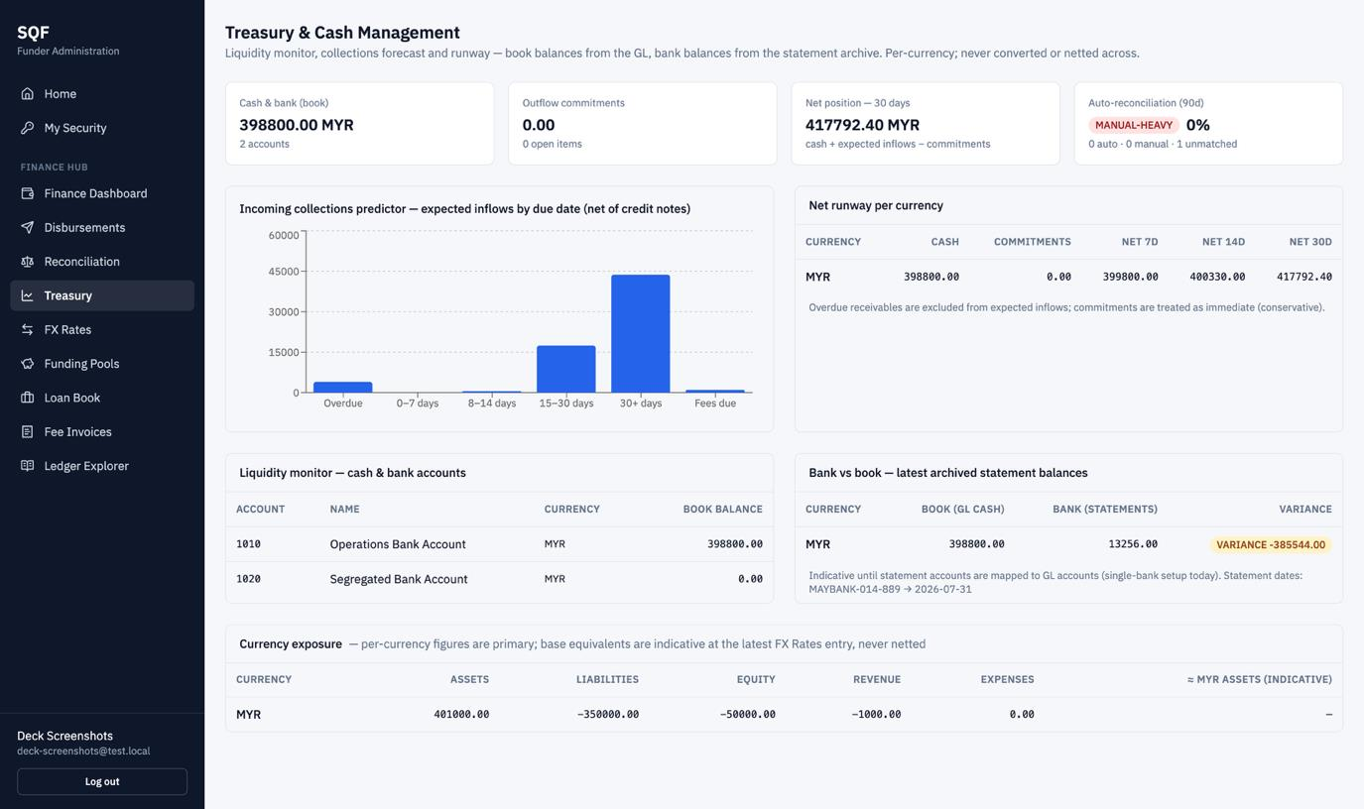1364x809 pixels.
Task: Click account number 1020
Action: [248, 579]
